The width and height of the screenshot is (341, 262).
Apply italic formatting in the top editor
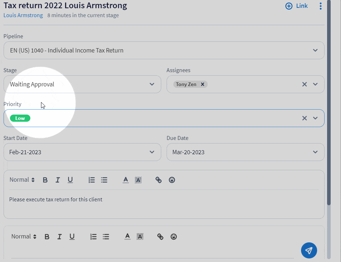coord(57,180)
